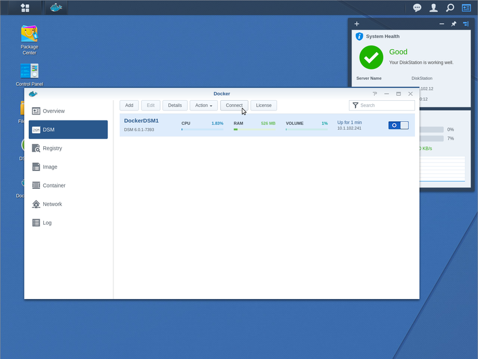Open Network section in Docker sidebar

(x=68, y=204)
